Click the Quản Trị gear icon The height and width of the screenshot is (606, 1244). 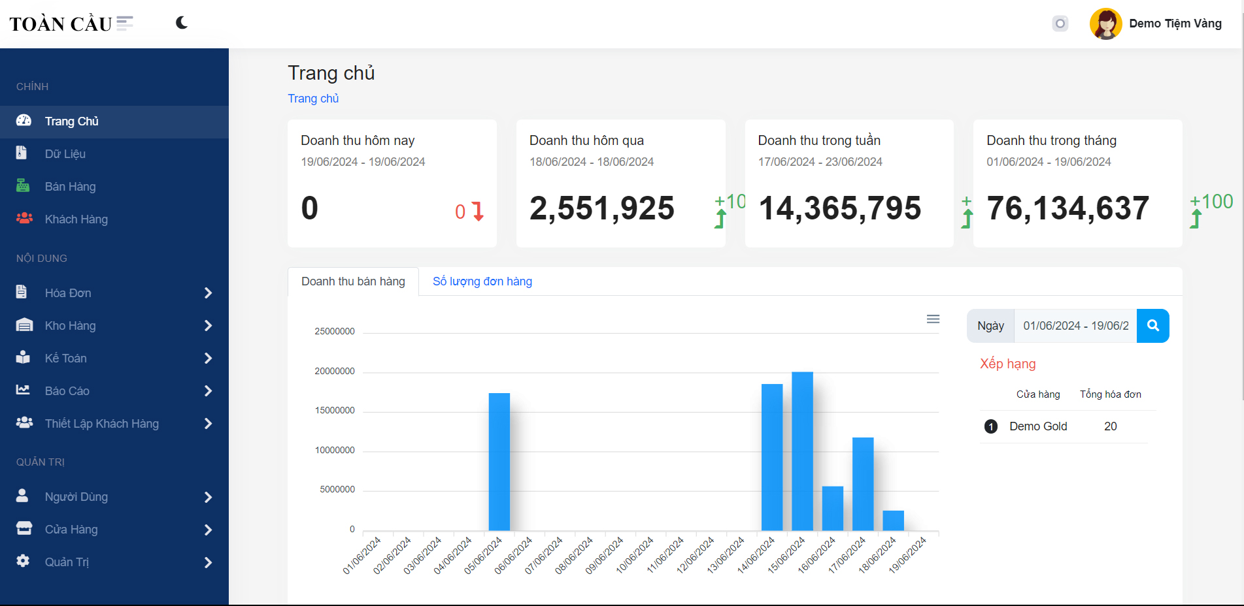[23, 561]
